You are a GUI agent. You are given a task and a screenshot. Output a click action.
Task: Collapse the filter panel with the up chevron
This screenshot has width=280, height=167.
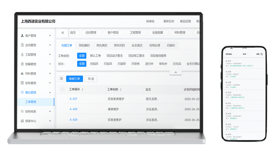tap(175, 72)
